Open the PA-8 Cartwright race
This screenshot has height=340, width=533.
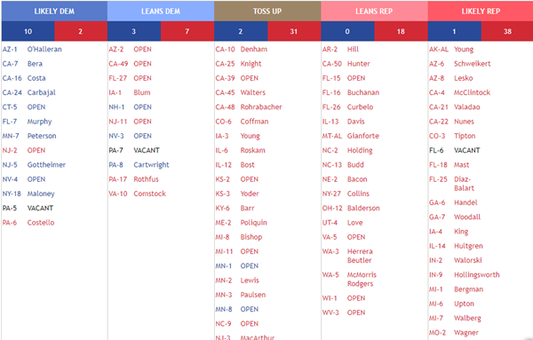139,165
